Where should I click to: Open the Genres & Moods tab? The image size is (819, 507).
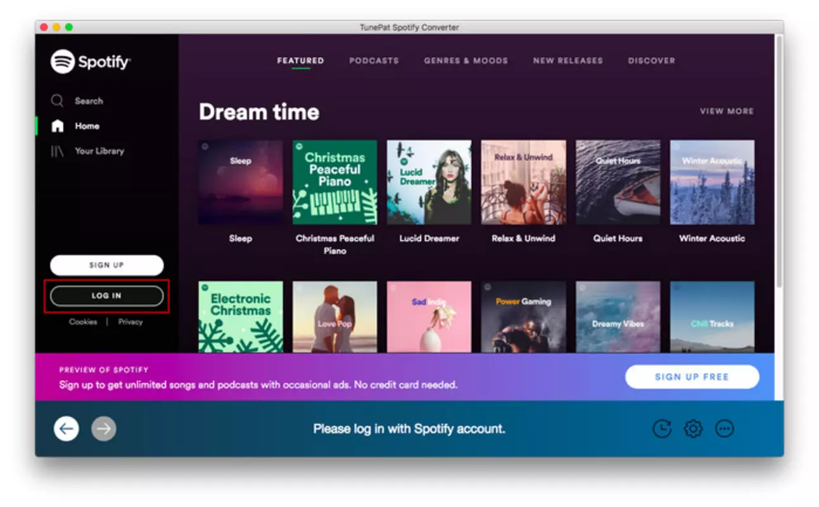tap(466, 61)
